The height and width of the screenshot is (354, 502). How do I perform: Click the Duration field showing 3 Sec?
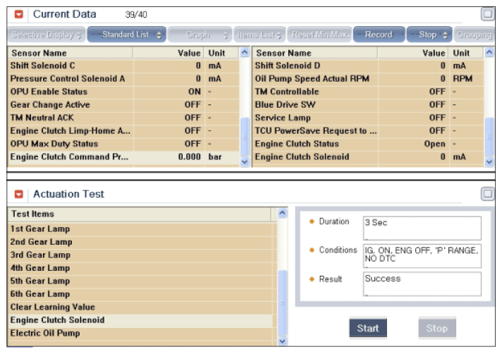click(422, 228)
